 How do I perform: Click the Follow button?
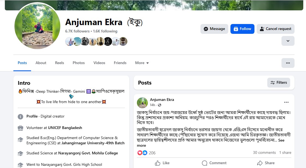(x=242, y=29)
